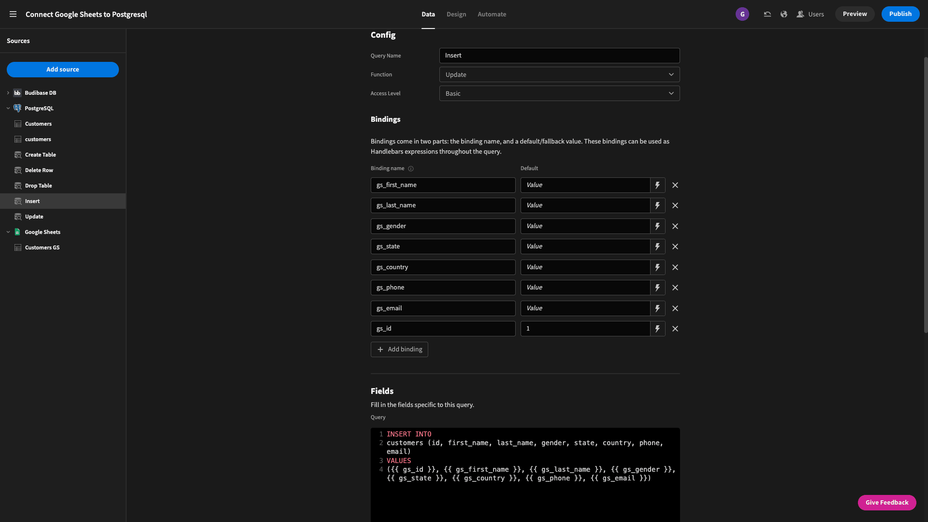The image size is (928, 522).
Task: Click the page vertical scrollbar
Action: pyautogui.click(x=925, y=195)
